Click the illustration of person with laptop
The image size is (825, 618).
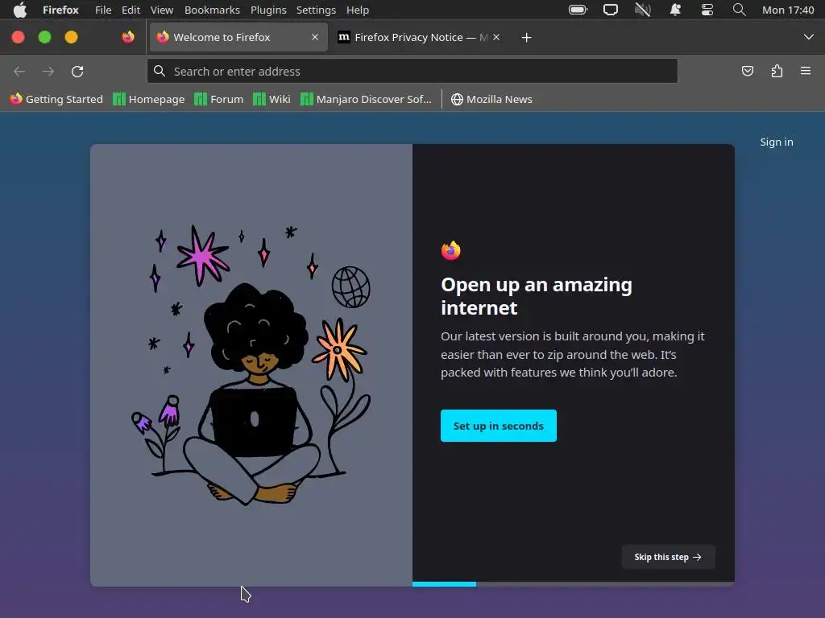251,365
